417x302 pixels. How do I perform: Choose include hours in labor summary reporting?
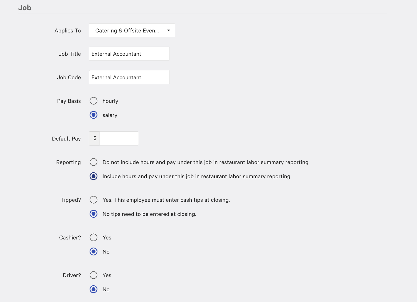click(x=94, y=176)
